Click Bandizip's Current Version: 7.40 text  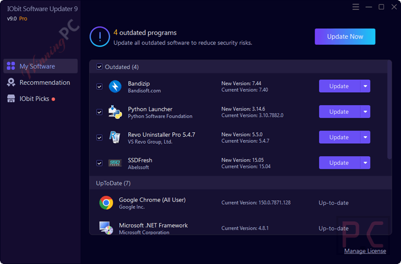(245, 90)
